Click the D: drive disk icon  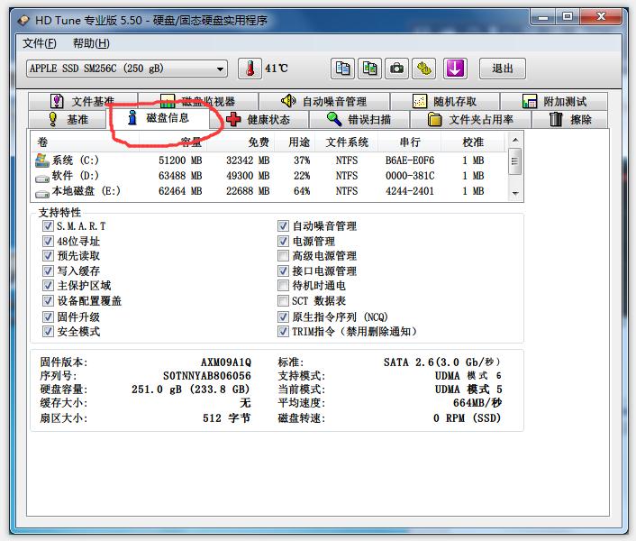(41, 179)
